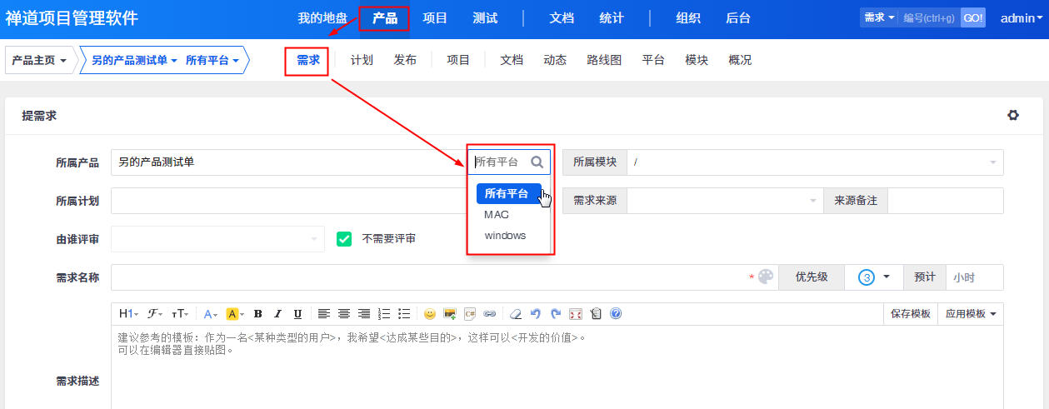
Task: Expand the 应用模板 dropdown
Action: coord(971,314)
